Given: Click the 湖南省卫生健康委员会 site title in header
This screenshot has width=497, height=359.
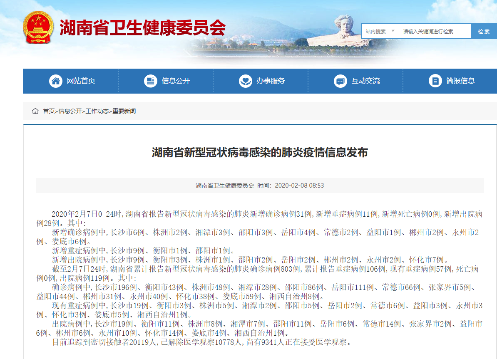Looking at the screenshot, I should (142, 28).
